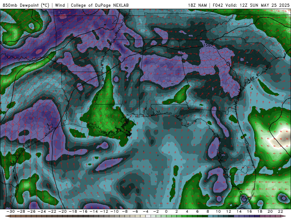Click the "1560" height contour label

tap(208, 45)
